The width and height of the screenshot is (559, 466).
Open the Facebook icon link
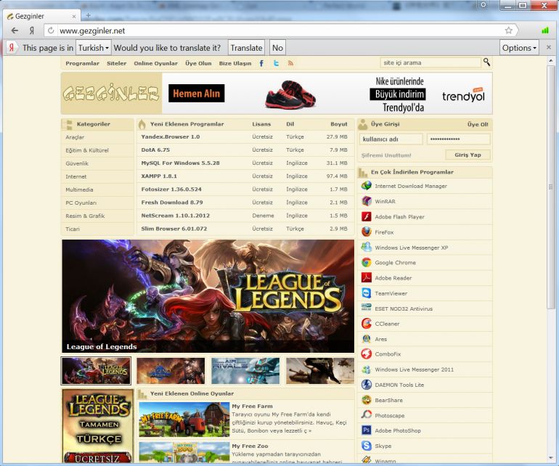click(261, 63)
